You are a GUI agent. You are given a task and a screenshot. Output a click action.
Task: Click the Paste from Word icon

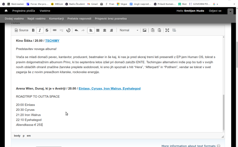pyautogui.click(x=160, y=30)
